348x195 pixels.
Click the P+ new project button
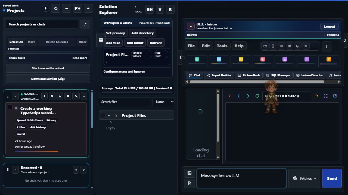point(77,8)
